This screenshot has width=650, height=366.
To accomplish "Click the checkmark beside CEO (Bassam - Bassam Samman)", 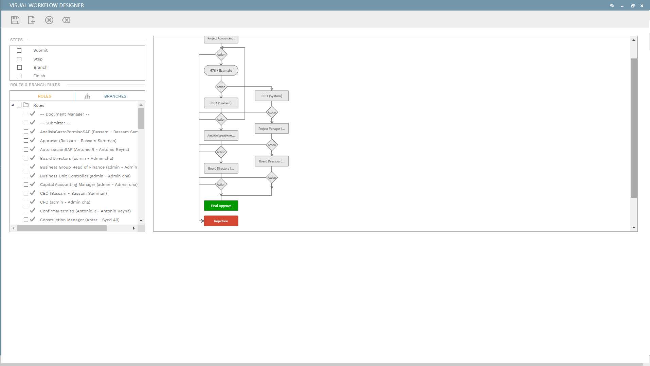I will click(x=33, y=193).
